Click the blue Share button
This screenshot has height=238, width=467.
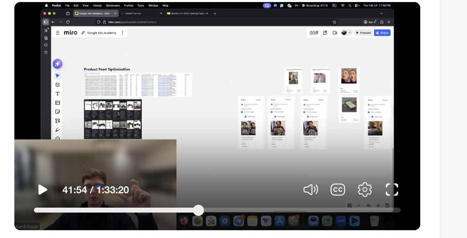point(382,33)
